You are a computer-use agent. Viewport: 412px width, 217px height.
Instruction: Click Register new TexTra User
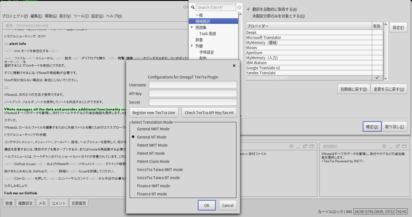coord(154,112)
